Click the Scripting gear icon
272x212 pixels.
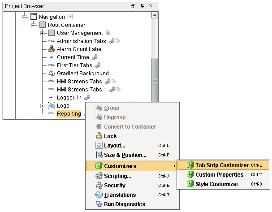[x=99, y=176]
